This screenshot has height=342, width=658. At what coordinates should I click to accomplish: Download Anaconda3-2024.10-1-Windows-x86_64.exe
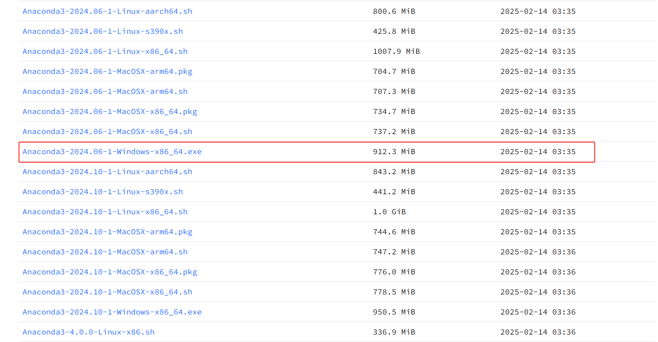(112, 312)
